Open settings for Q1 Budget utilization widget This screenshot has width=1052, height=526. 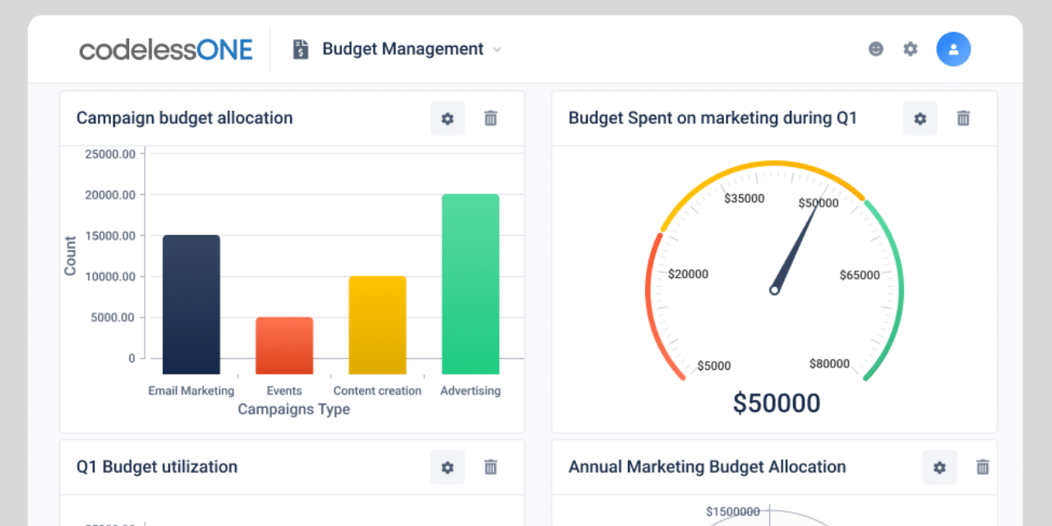tap(448, 467)
